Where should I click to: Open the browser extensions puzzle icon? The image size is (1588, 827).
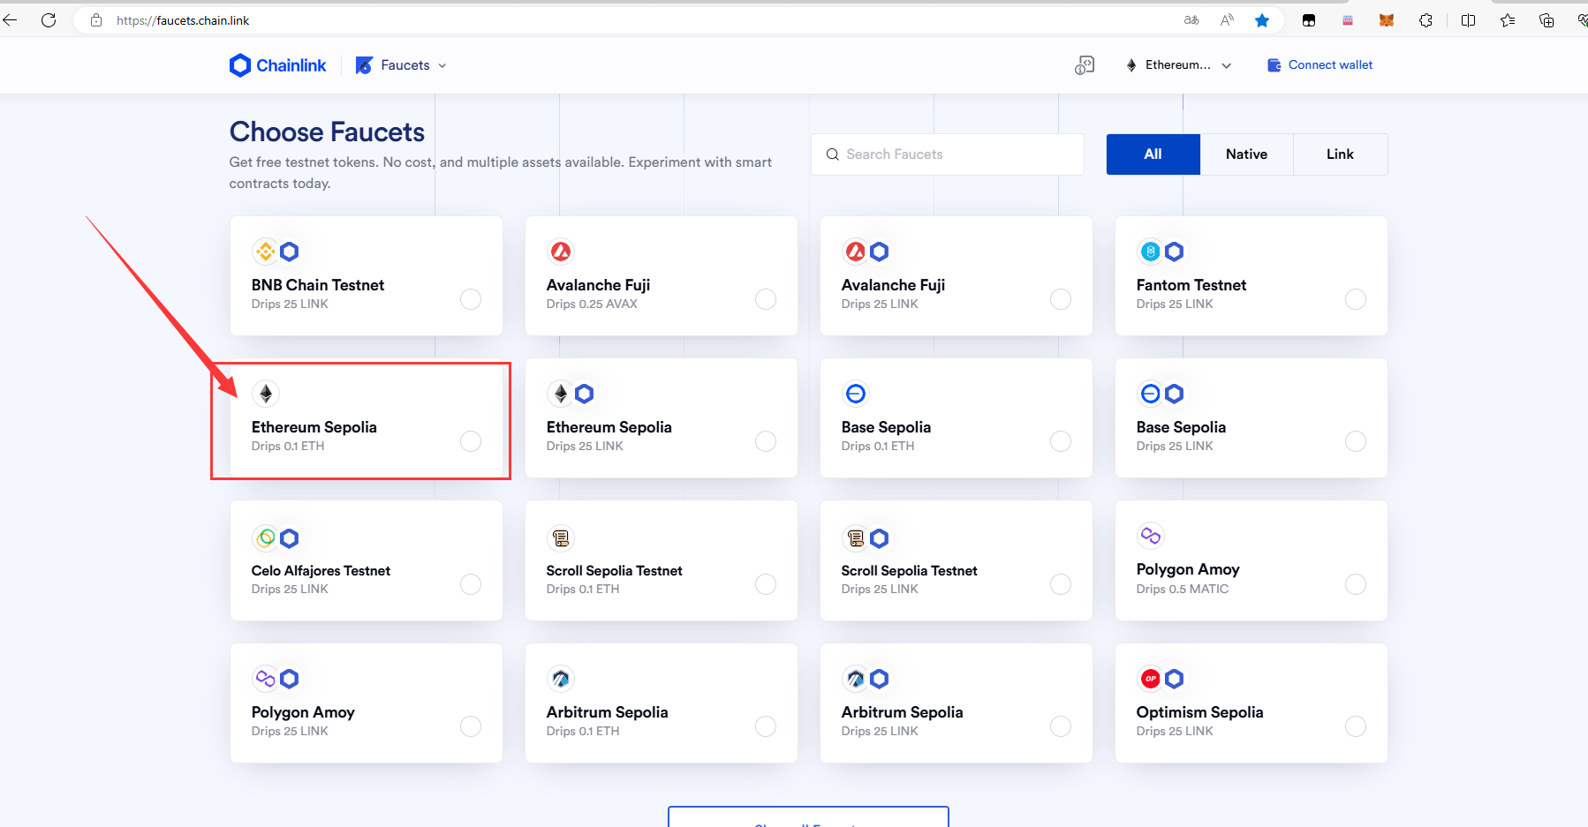[1425, 20]
